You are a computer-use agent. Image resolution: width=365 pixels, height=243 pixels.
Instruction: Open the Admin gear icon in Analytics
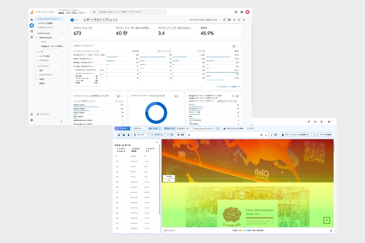pyautogui.click(x=32, y=120)
